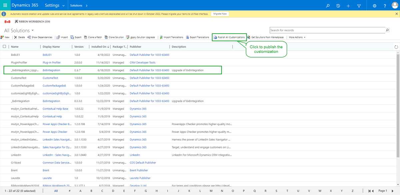Image resolution: width=400 pixels, height=195 pixels.
Task: Open the Dynamics 365 publisher link
Action: click(x=138, y=109)
